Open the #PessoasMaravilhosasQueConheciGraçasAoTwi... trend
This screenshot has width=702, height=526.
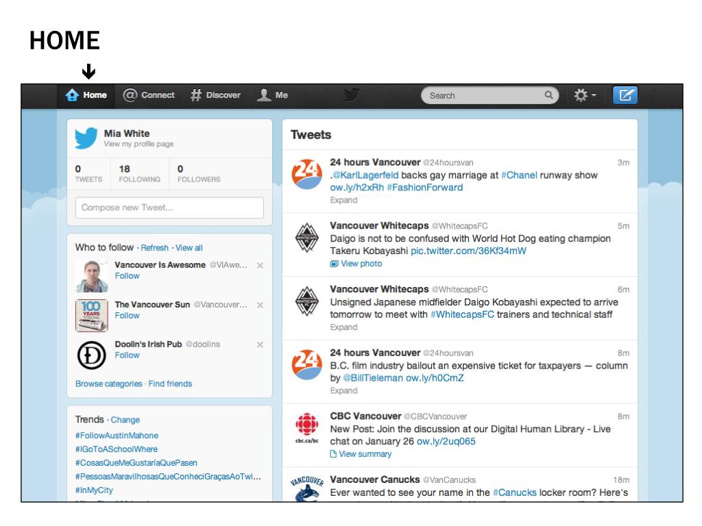(x=168, y=477)
